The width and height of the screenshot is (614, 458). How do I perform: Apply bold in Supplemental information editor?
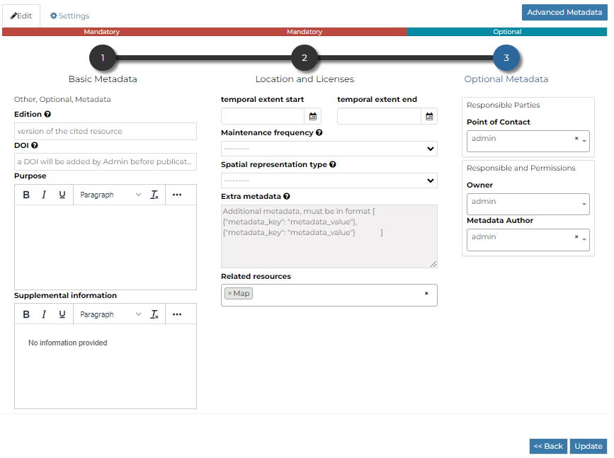point(26,314)
